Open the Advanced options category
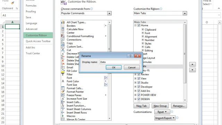Image resolution: width=222 pixels, height=125 pixels. coord(32,29)
